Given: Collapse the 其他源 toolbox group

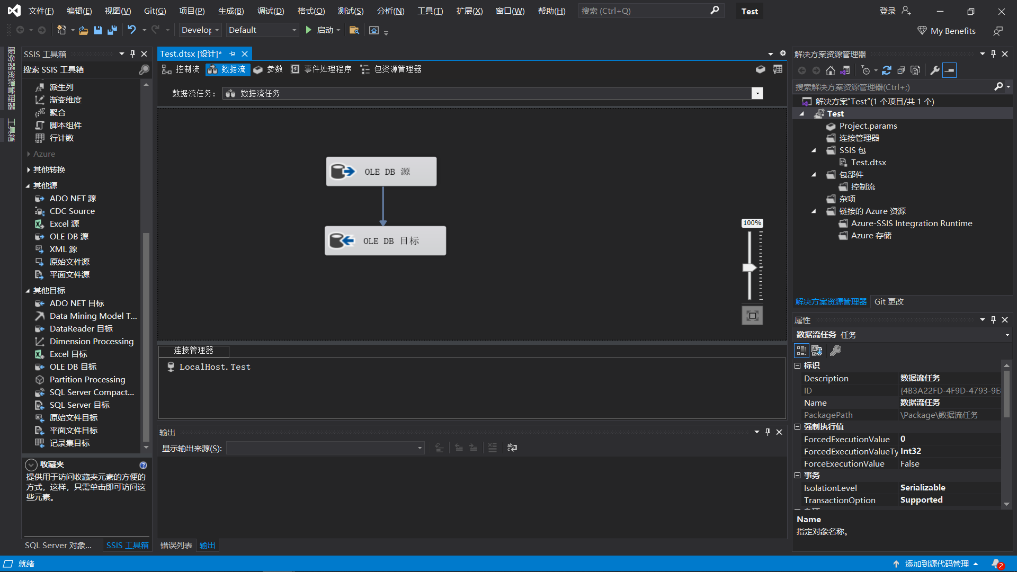Looking at the screenshot, I should tap(28, 186).
